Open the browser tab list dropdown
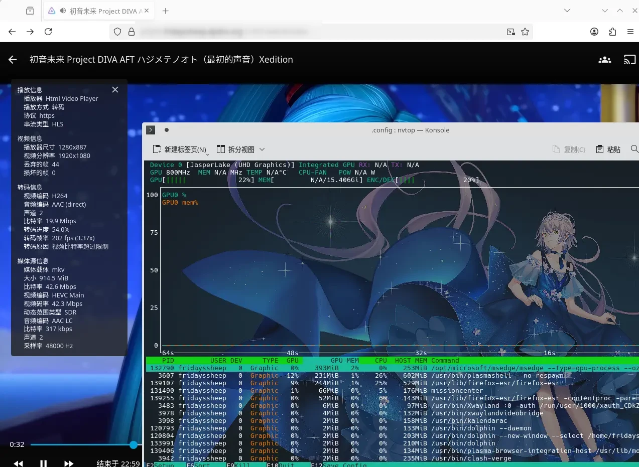This screenshot has height=467, width=639. click(x=567, y=10)
